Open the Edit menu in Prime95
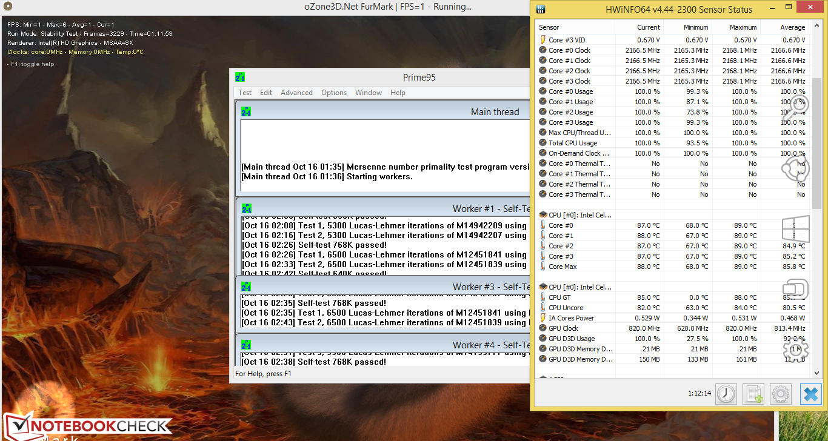Viewport: 828px width, 441px height. tap(266, 93)
